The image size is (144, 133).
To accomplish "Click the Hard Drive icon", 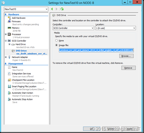I will coord(13,45).
